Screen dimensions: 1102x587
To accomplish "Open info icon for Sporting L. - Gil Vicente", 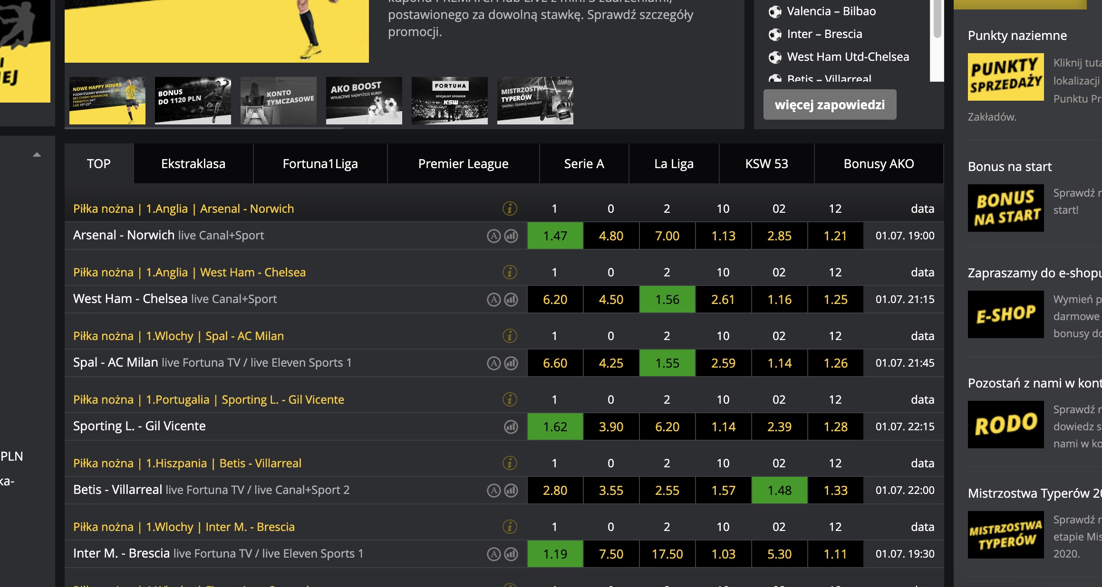I will (x=510, y=399).
